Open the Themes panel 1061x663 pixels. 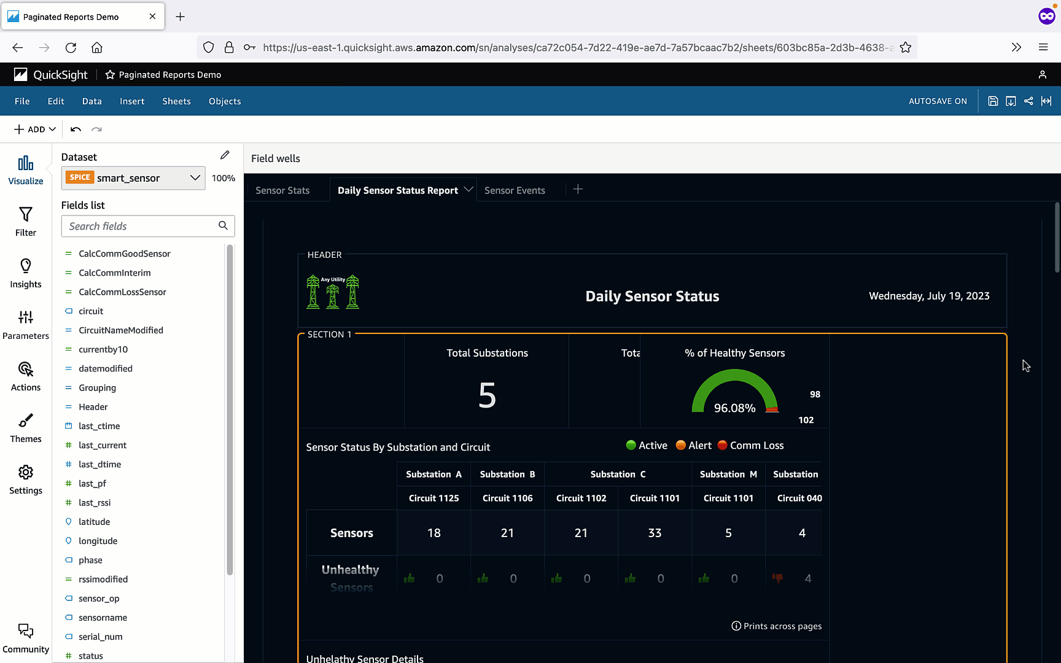tap(25, 428)
